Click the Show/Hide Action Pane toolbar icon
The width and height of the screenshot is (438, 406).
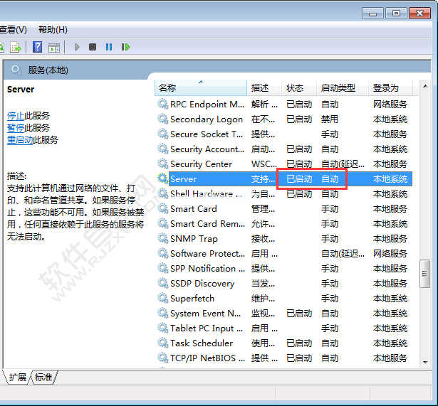point(54,48)
